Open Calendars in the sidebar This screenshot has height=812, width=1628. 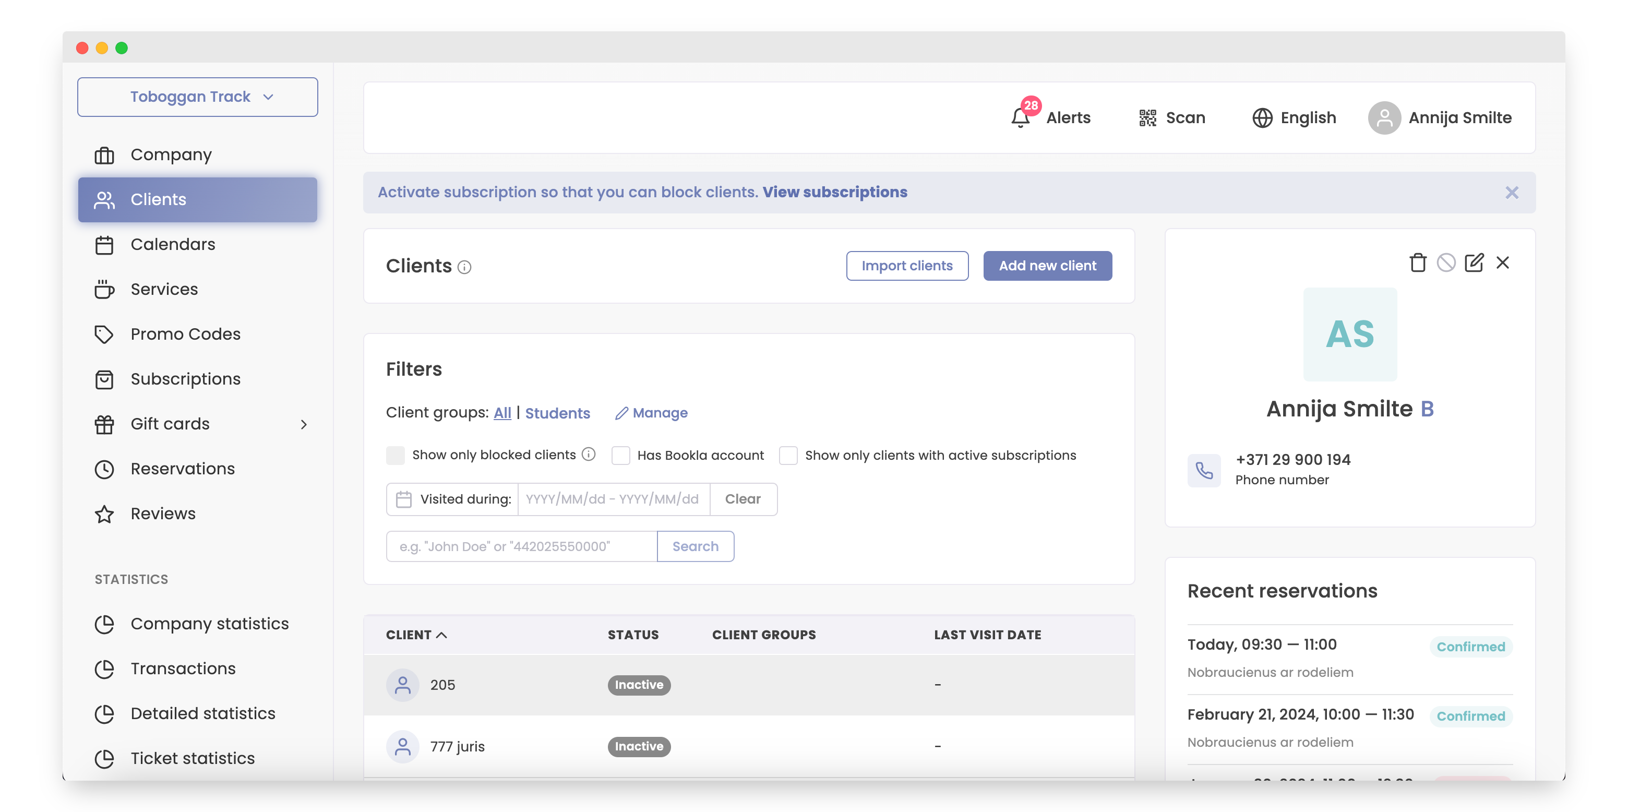173,245
